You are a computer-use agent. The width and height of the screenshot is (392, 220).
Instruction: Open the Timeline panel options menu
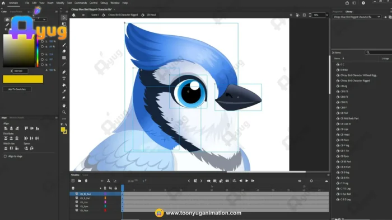[x=328, y=175]
